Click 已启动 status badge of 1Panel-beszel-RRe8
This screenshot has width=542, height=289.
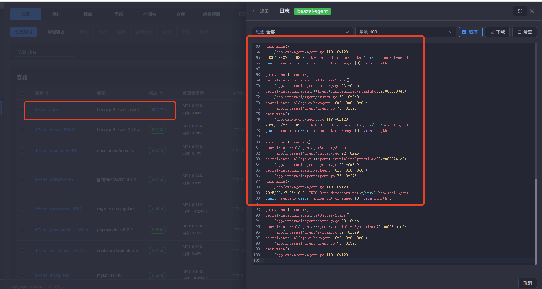point(157,130)
